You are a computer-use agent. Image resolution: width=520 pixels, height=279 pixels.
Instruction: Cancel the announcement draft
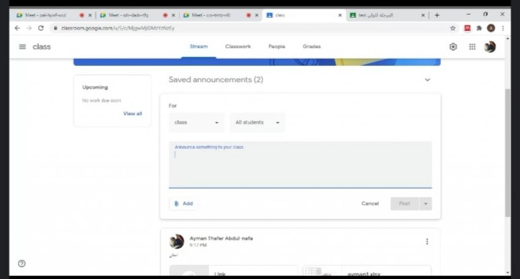(370, 204)
